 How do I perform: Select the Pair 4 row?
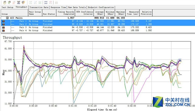click(x=97, y=31)
